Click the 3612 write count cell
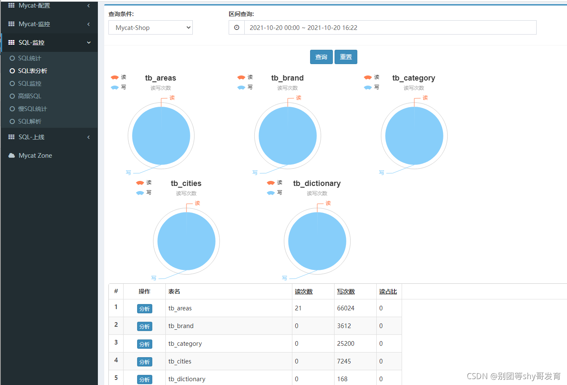 click(x=355, y=326)
